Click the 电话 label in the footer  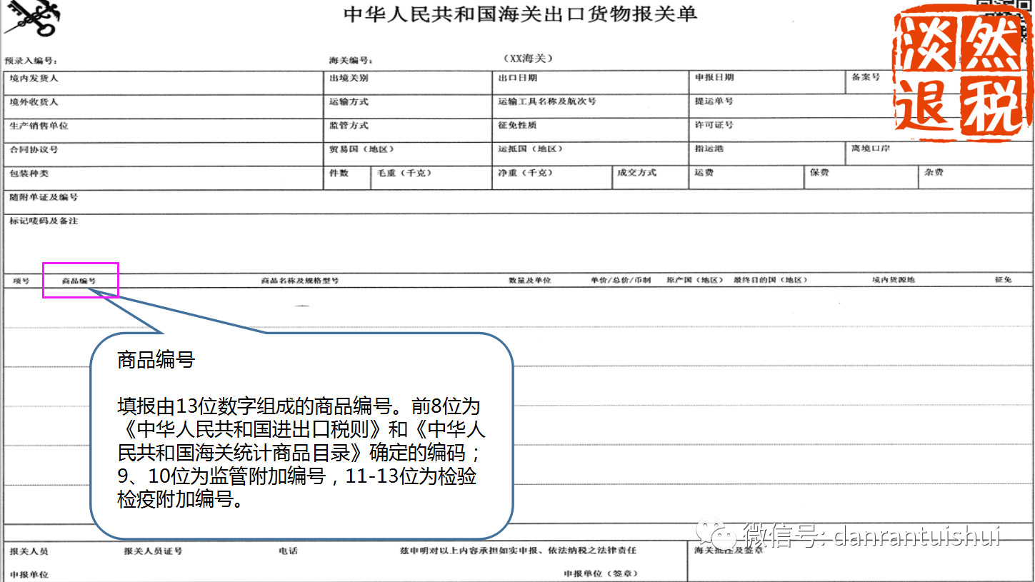click(x=288, y=551)
